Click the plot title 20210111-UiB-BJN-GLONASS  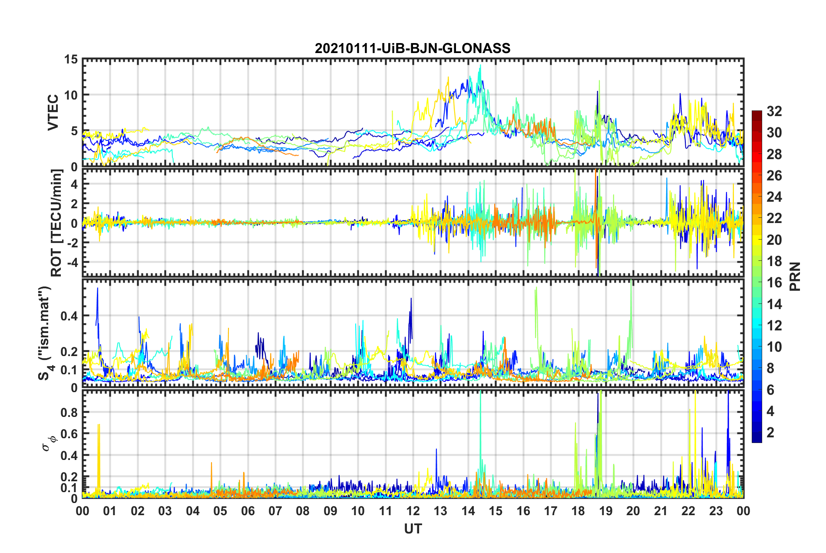coord(413,48)
